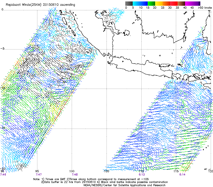Click the '115' longitude axis label

[176, 171]
